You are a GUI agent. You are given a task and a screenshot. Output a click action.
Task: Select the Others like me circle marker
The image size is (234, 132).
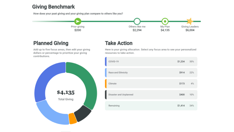(137, 21)
